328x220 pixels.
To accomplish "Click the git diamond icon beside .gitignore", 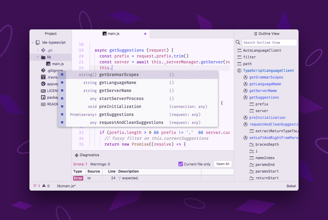I will (x=43, y=70).
